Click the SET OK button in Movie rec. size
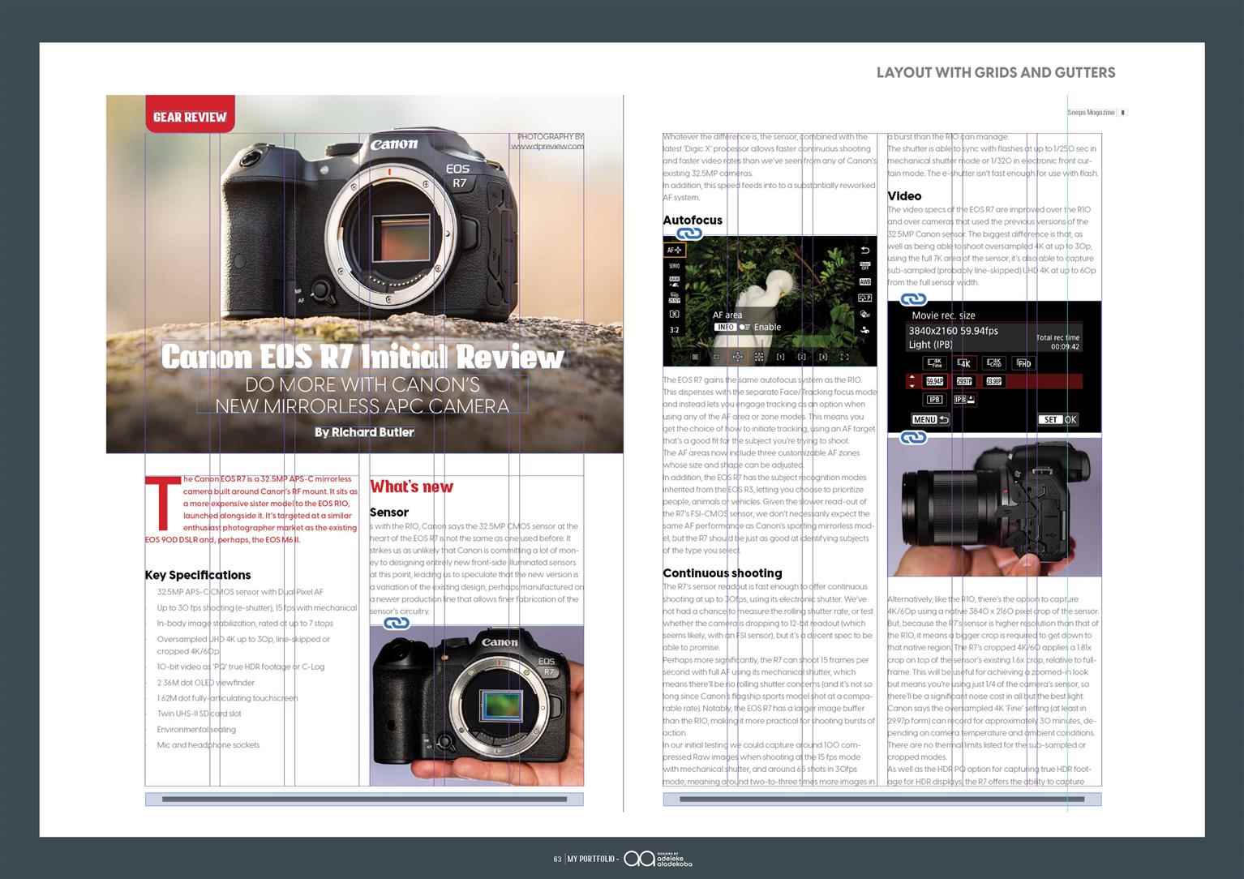 click(x=1058, y=420)
